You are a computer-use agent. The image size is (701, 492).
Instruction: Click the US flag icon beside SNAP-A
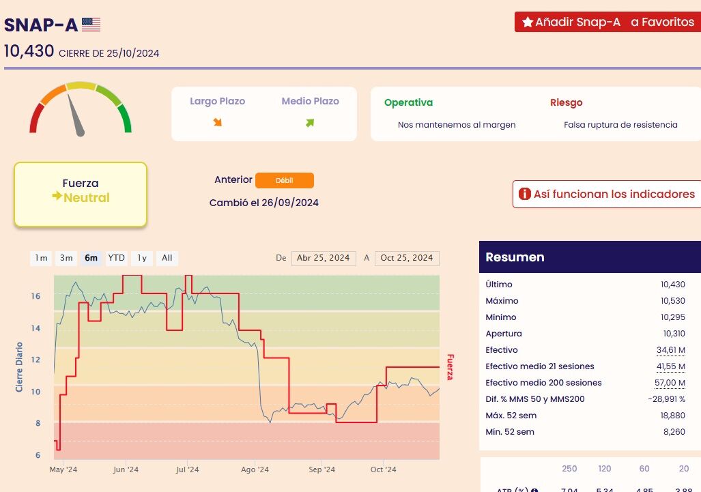[91, 25]
